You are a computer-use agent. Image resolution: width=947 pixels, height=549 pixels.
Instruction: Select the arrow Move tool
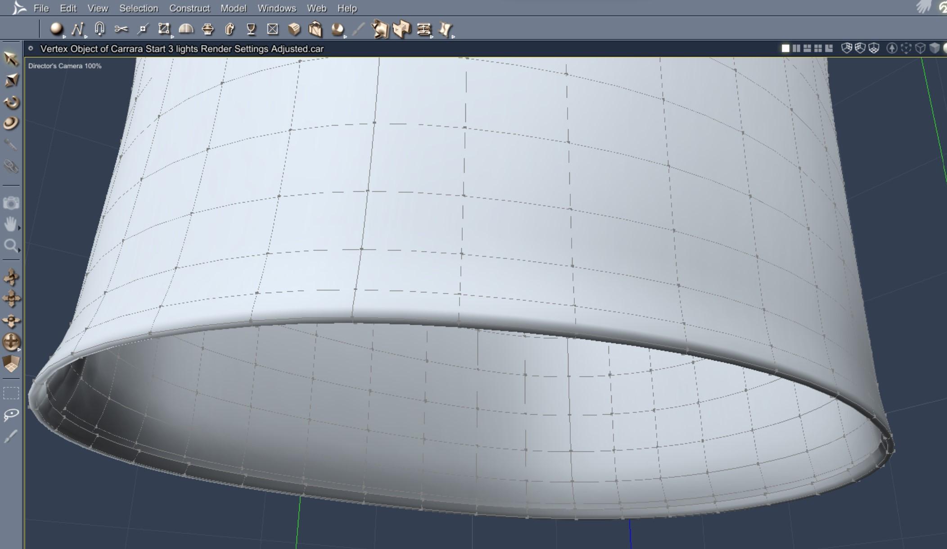point(11,59)
